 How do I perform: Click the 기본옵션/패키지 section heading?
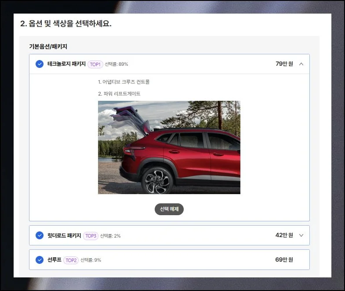pos(48,46)
